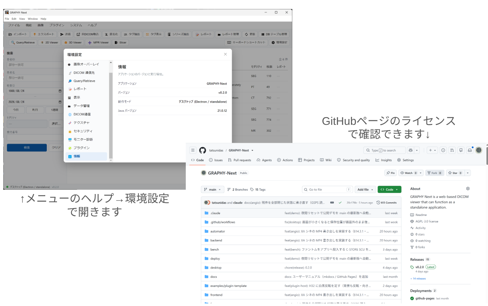Select the 匿名化 anonymize toolbar tool
488x306 pixels.
(x=111, y=34)
